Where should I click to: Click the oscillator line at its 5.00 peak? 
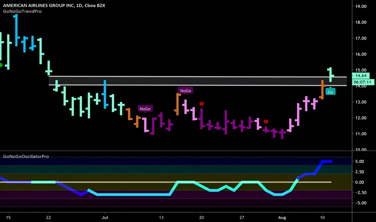(327, 161)
